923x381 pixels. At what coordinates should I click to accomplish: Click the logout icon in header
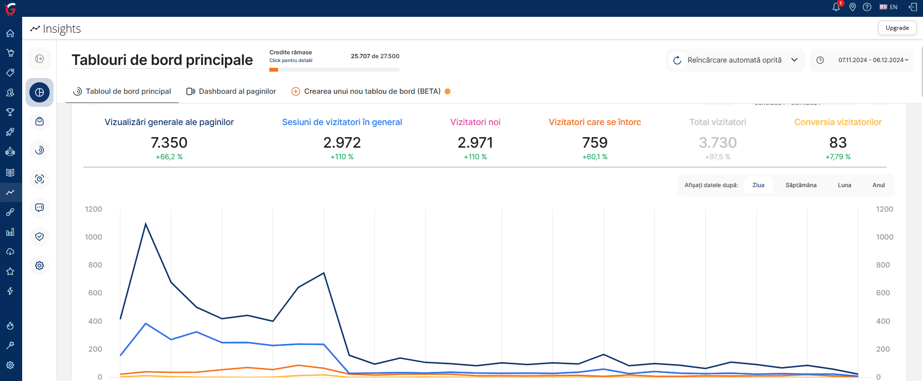(913, 7)
